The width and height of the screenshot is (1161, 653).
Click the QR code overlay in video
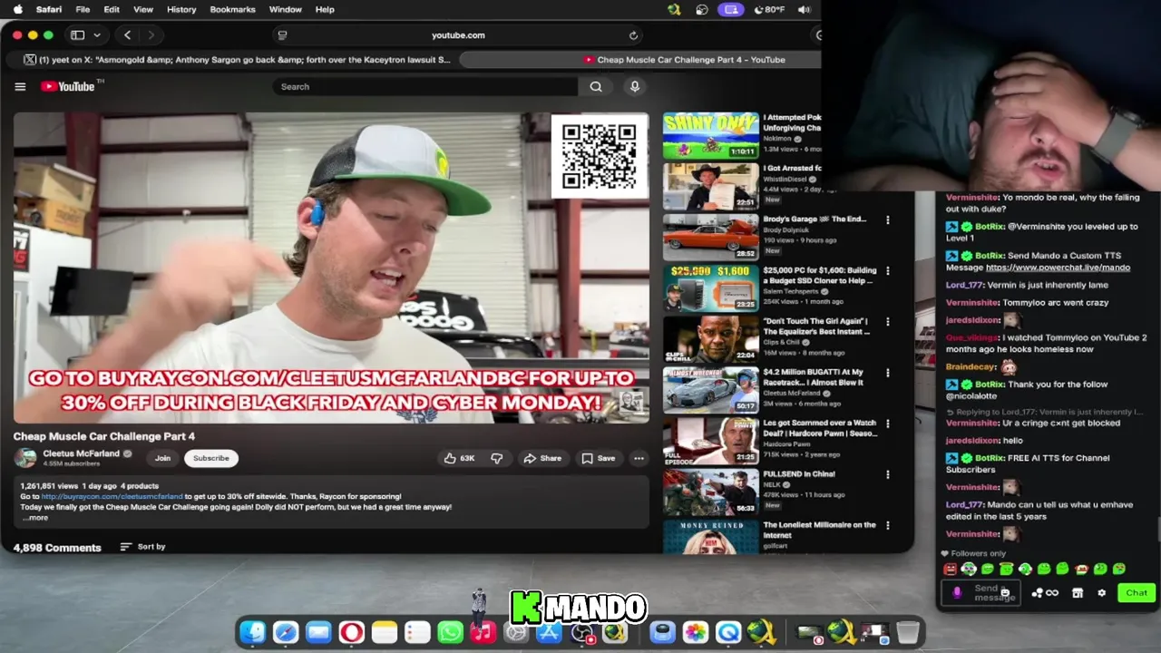click(600, 156)
